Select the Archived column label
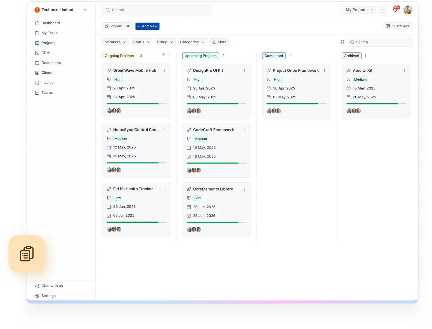 click(352, 56)
